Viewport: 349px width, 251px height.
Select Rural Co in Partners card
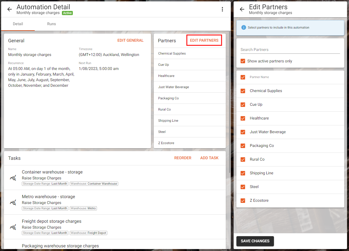point(190,109)
